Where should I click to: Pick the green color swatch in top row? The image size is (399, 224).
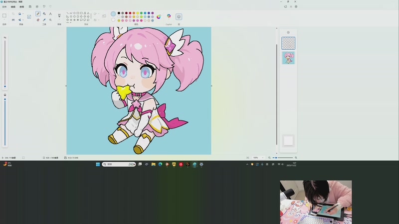[x=141, y=13]
